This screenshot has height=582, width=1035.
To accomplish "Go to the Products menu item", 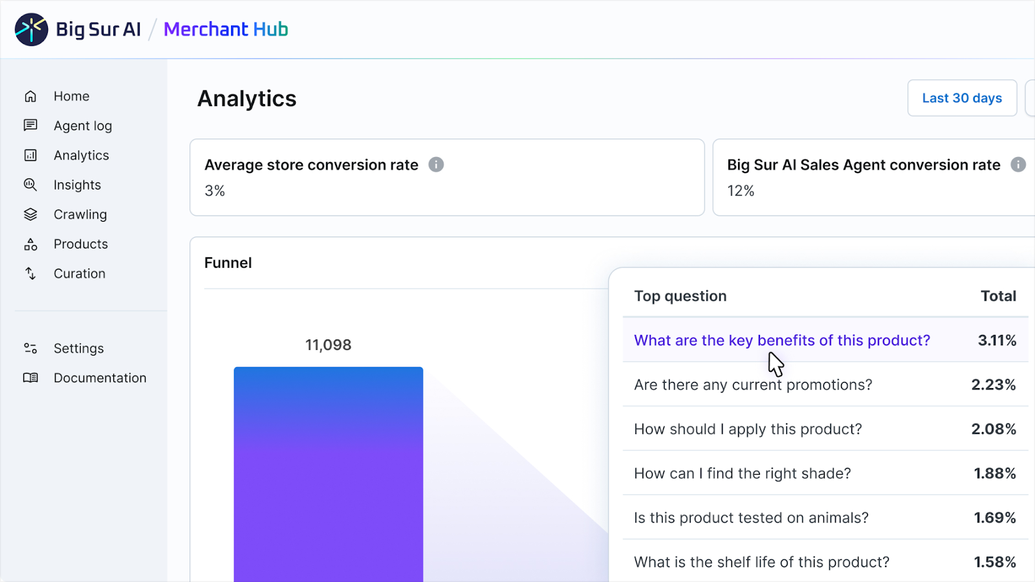I will click(81, 244).
